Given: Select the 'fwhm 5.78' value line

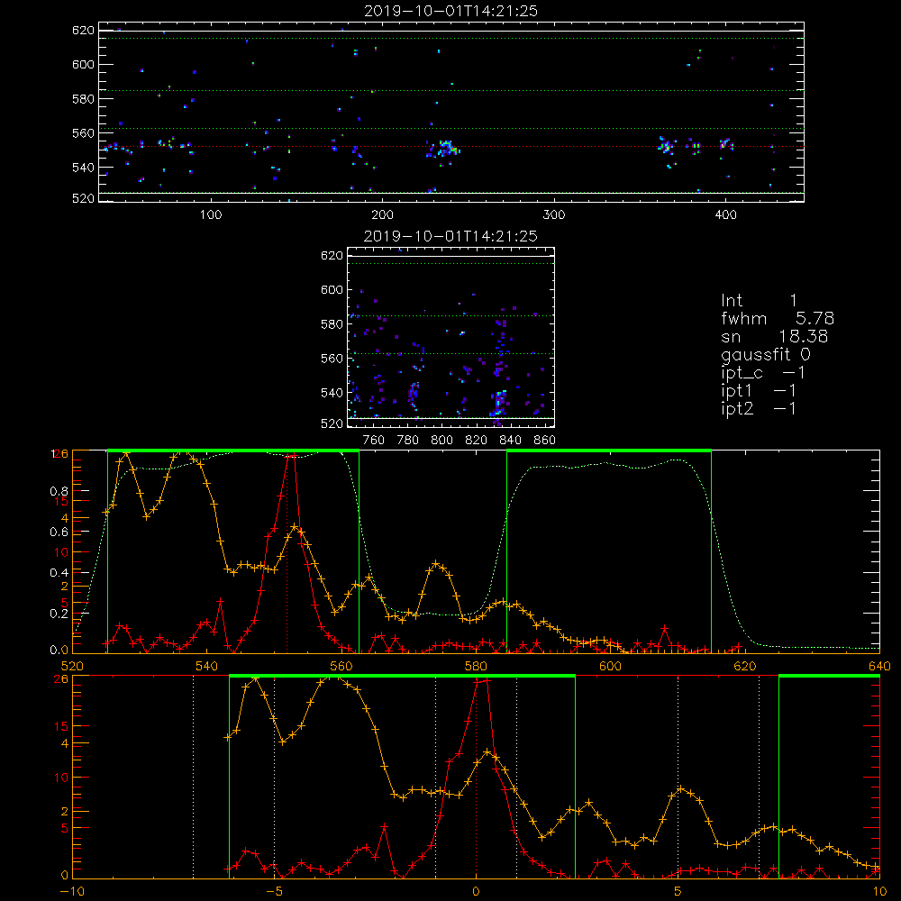Looking at the screenshot, I should click(778, 318).
